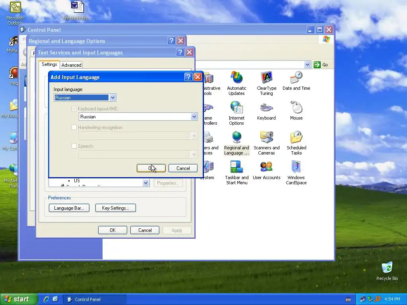This screenshot has height=305, width=407.
Task: Toggle Speech checkbox
Action: [x=74, y=146]
